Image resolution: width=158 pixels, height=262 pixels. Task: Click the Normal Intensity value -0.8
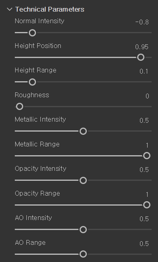[142, 22]
